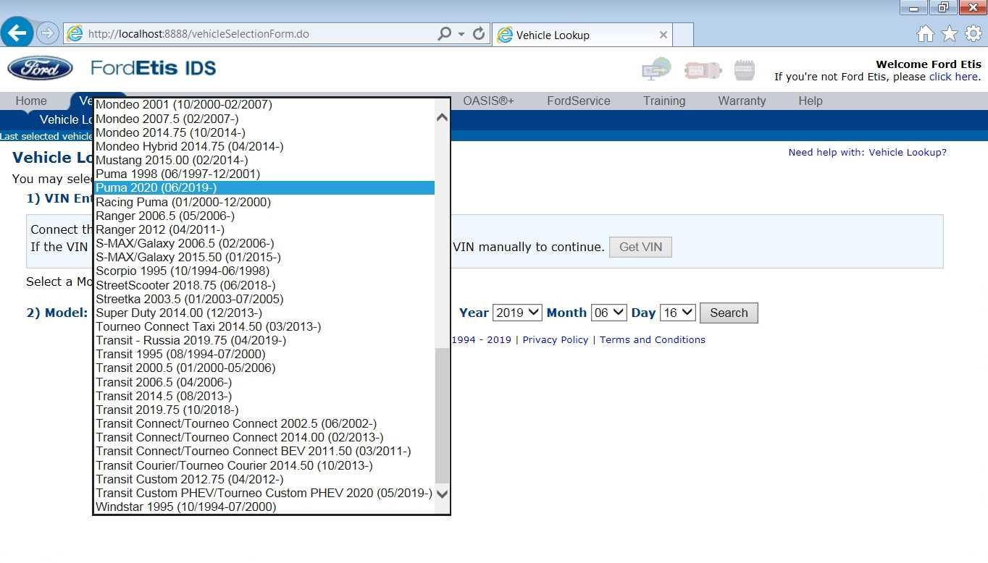
Task: Choose S-MAX/Galaxy 2015.50 (01/2015-)
Action: (265, 257)
